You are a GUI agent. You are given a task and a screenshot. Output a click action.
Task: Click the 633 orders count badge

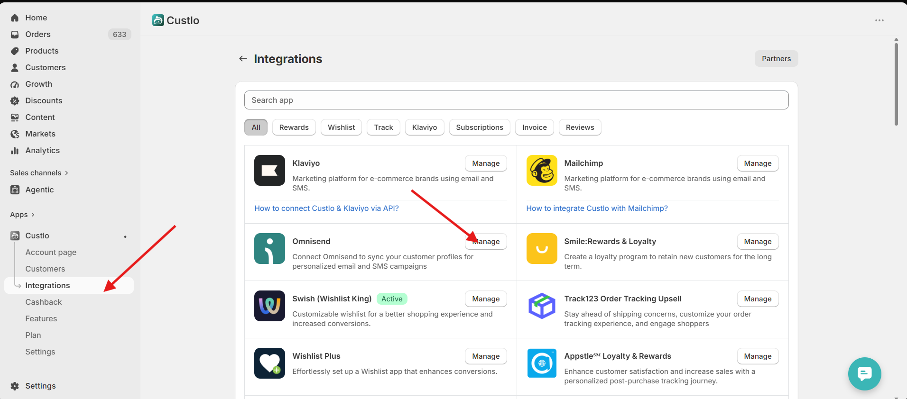[x=120, y=34]
